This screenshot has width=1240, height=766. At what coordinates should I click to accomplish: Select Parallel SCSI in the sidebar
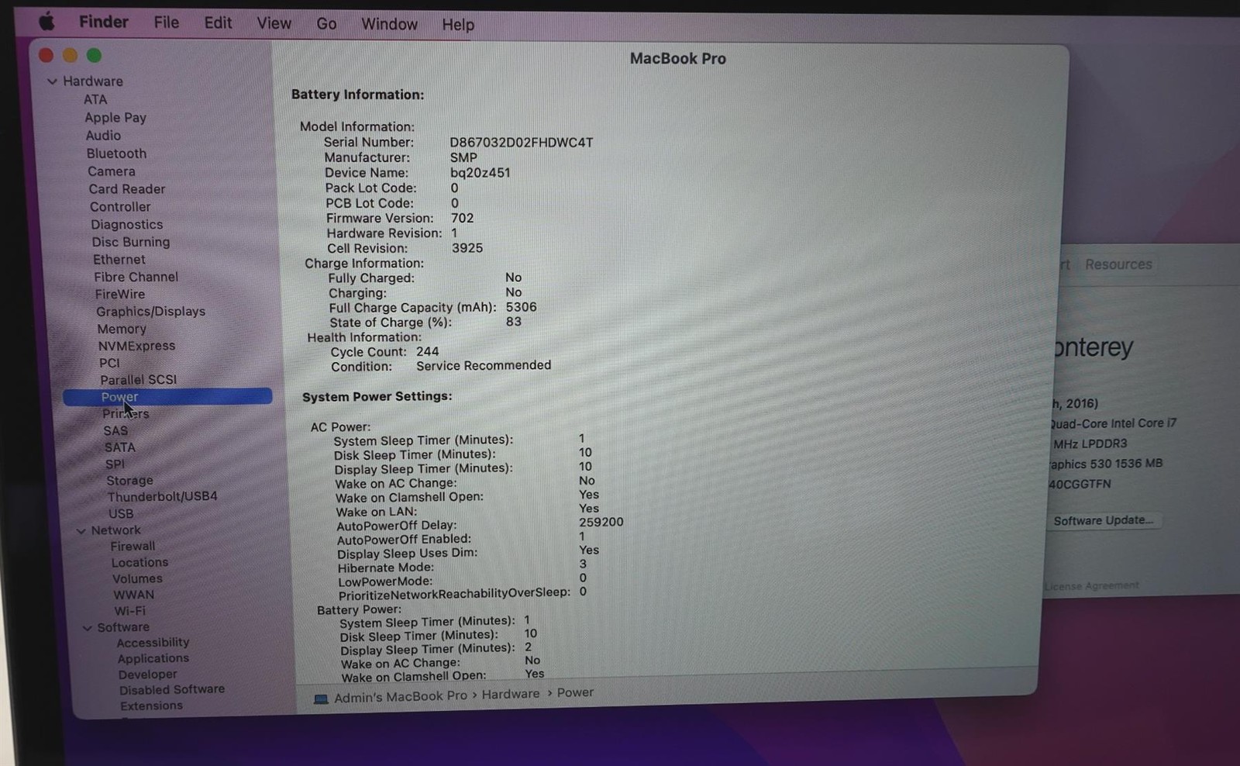point(138,380)
